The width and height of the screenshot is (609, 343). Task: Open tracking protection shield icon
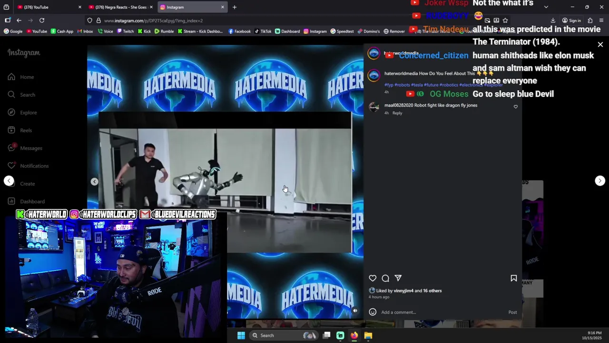89,20
